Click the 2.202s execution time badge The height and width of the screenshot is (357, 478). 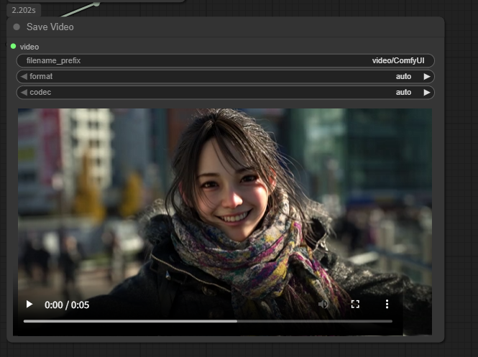[x=25, y=11]
